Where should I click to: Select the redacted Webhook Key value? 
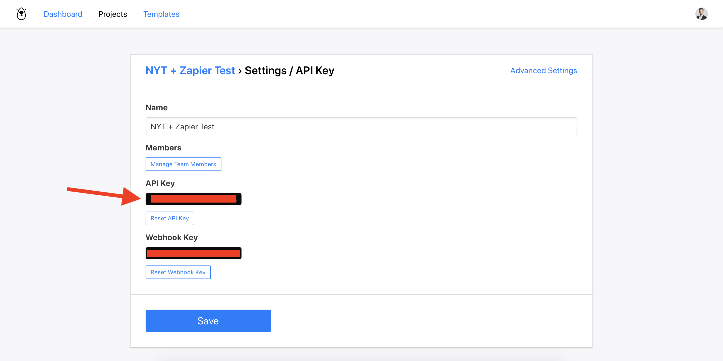tap(193, 253)
